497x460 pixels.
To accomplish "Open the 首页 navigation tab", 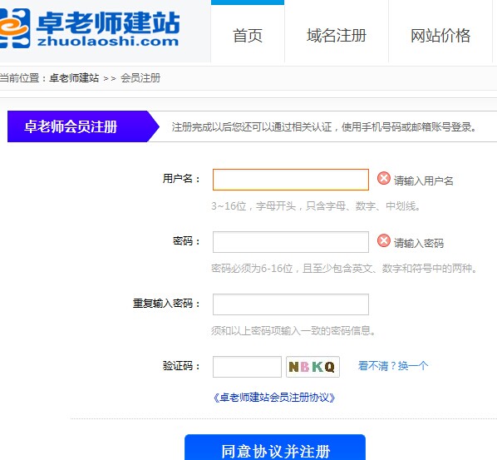I will pyautogui.click(x=248, y=35).
